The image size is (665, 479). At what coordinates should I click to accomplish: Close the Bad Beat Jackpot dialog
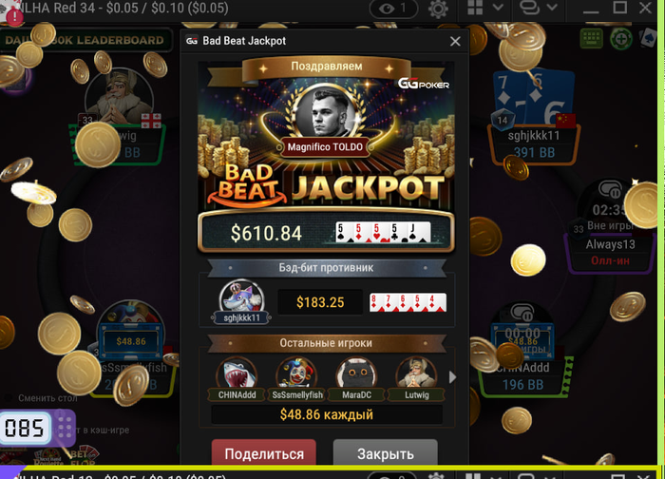455,41
